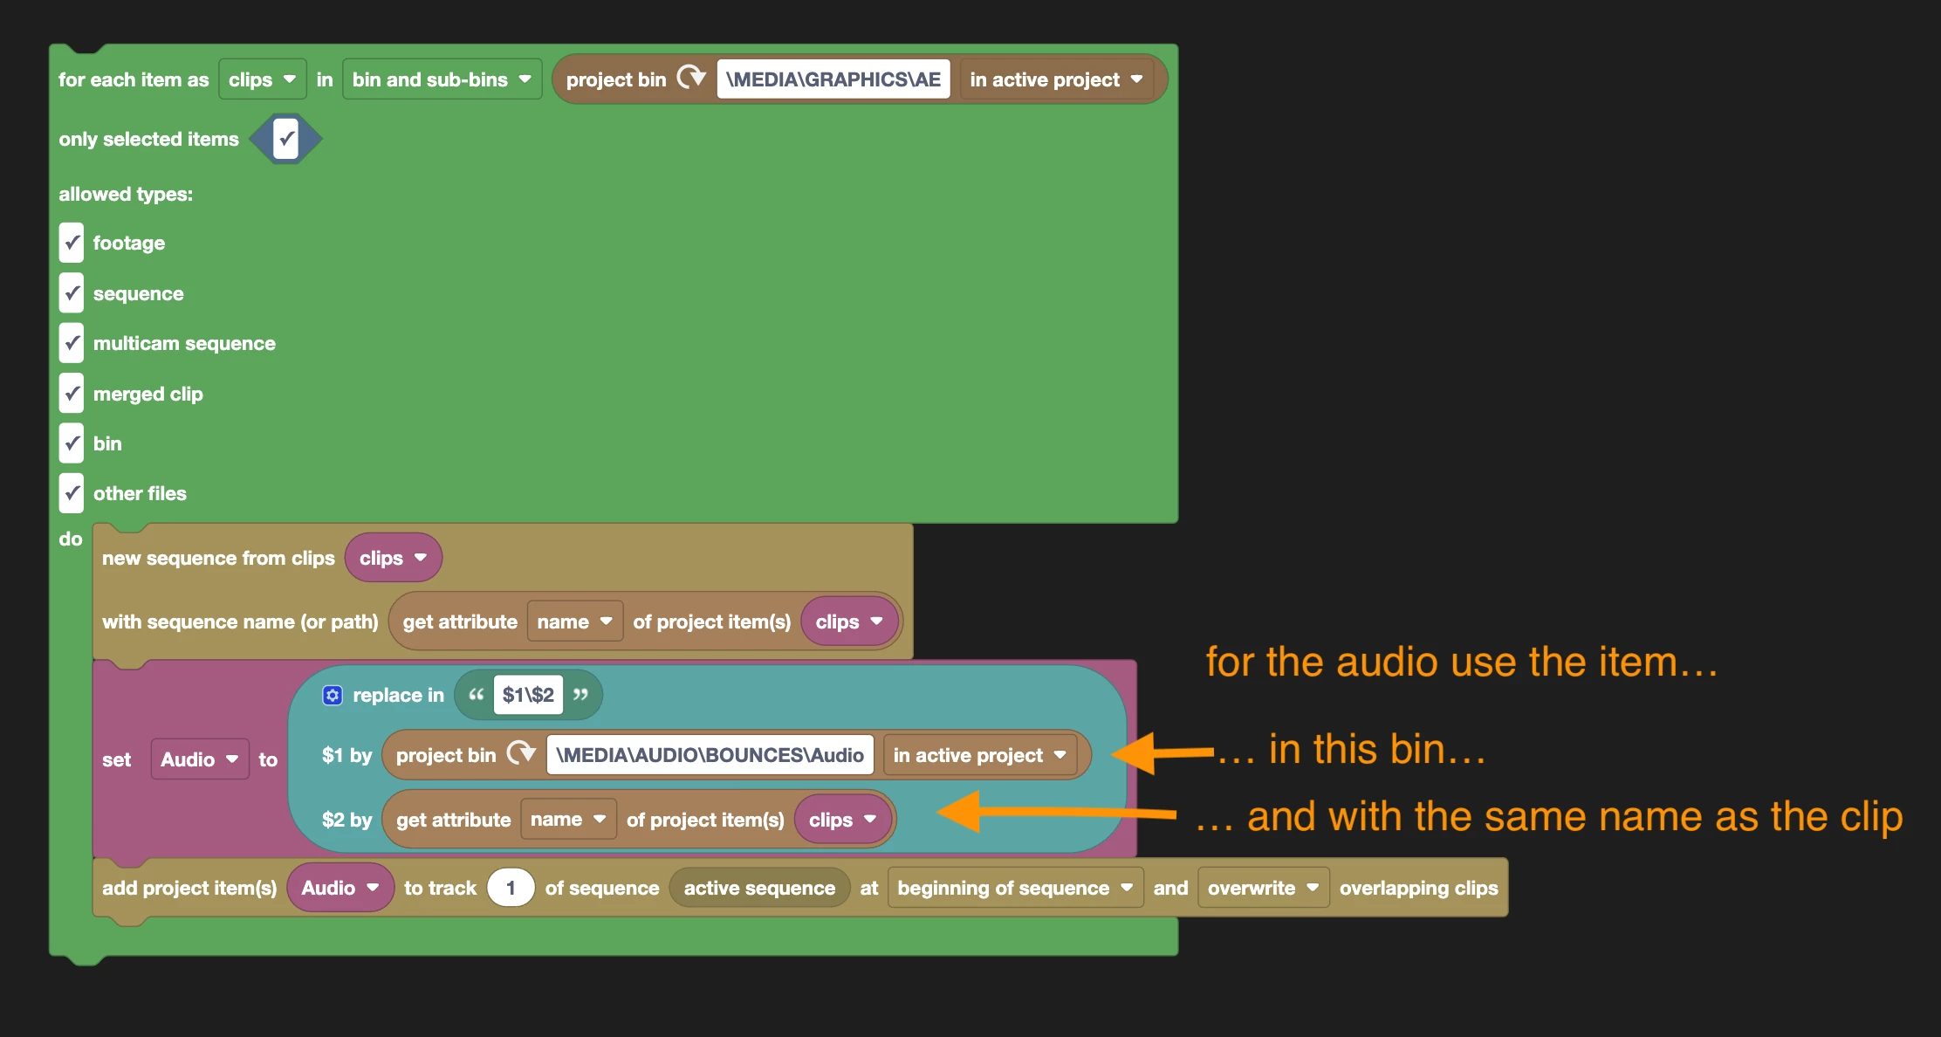Click the \MEDIA\GRAPHICS\AE path field
Image resolution: width=1941 pixels, height=1037 pixels.
833,79
